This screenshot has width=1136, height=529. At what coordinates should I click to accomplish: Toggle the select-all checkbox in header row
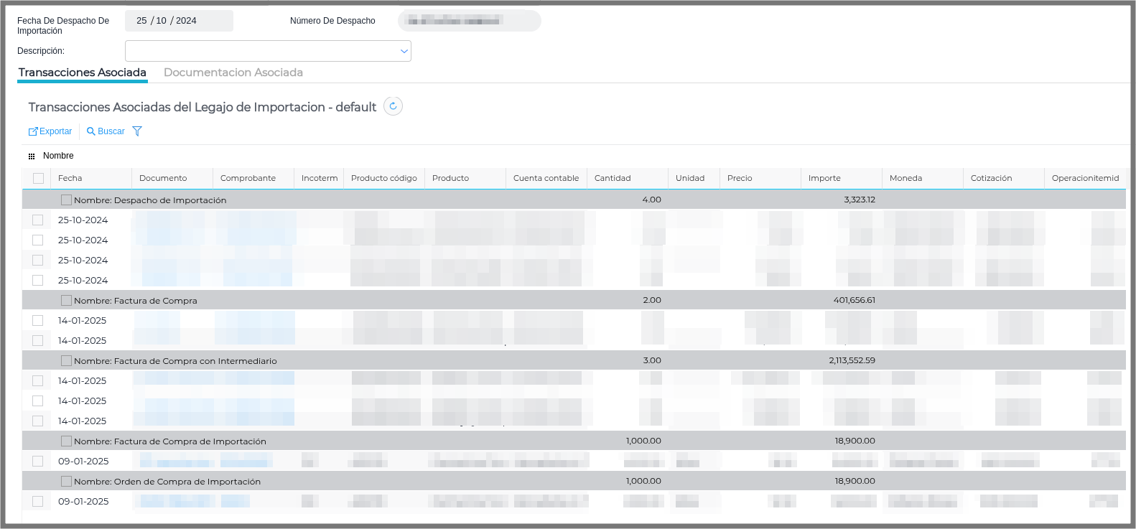point(38,178)
